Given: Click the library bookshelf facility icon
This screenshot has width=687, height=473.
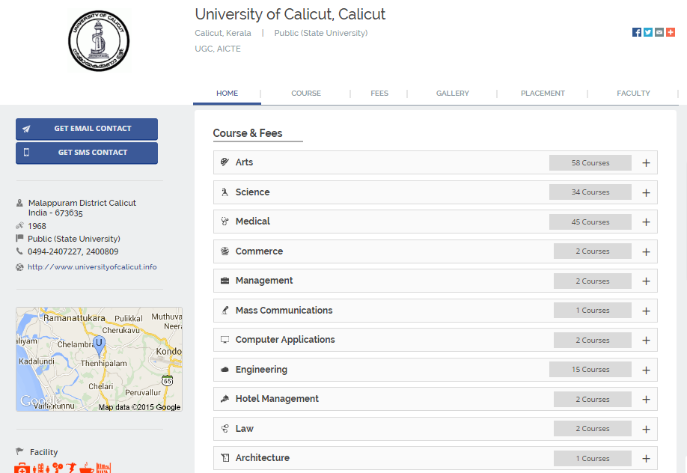Looking at the screenshot, I should tap(104, 469).
